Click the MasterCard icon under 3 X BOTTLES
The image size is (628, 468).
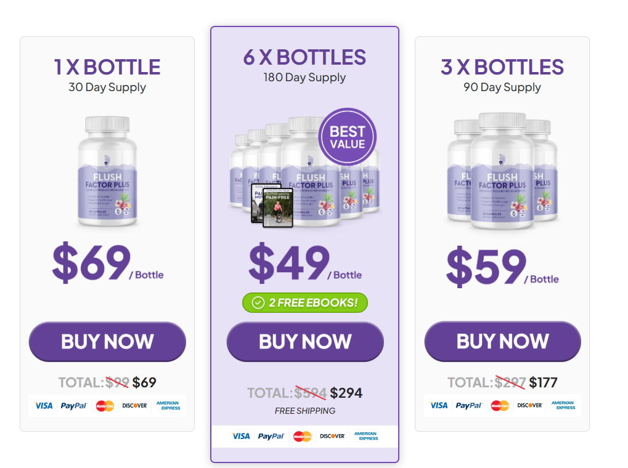pos(500,405)
